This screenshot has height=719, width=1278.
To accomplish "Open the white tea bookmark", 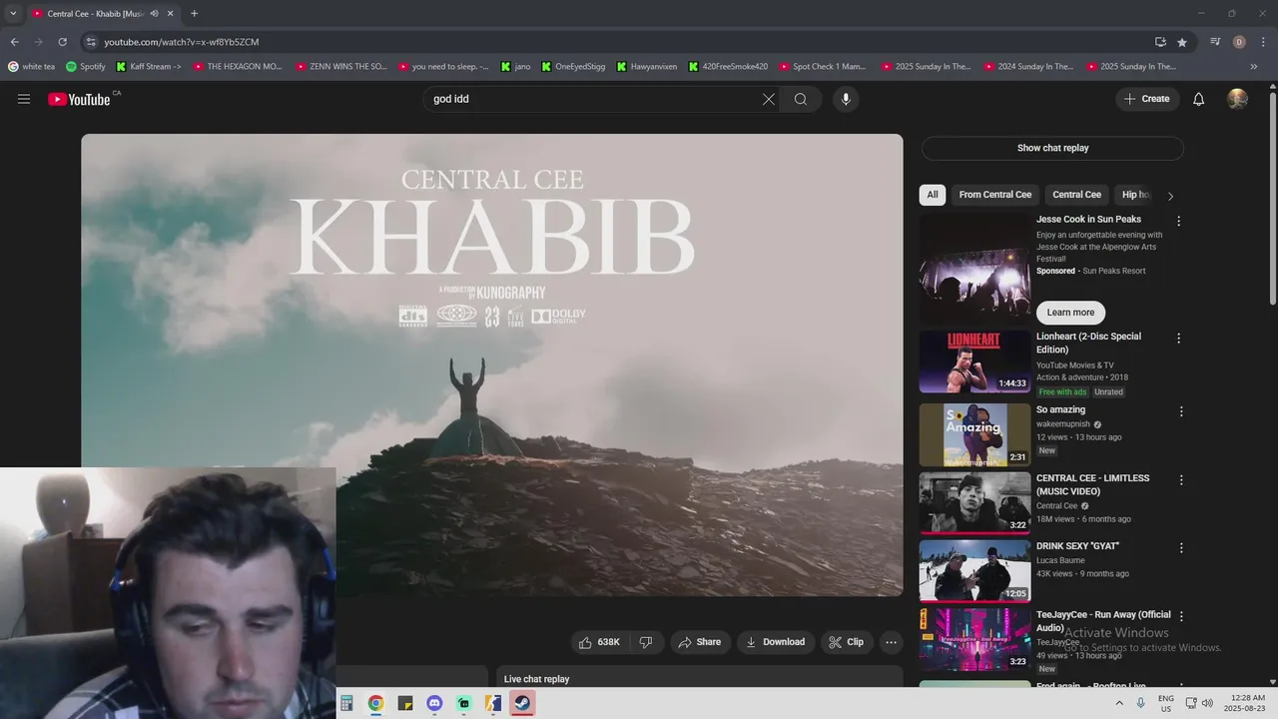I will (31, 67).
